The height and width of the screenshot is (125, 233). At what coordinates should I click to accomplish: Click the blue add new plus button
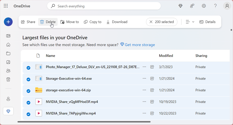[x=8, y=22]
